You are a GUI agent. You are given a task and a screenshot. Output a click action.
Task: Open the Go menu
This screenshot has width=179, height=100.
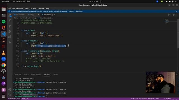(31, 9)
